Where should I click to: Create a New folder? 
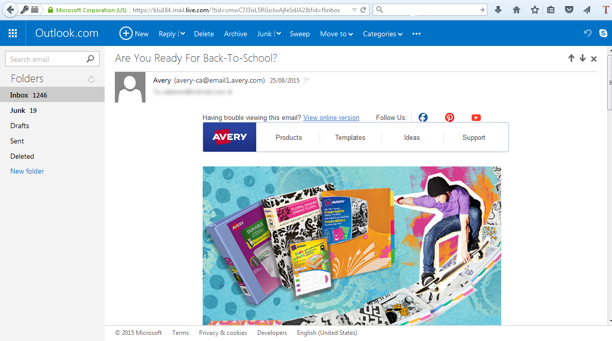point(27,171)
